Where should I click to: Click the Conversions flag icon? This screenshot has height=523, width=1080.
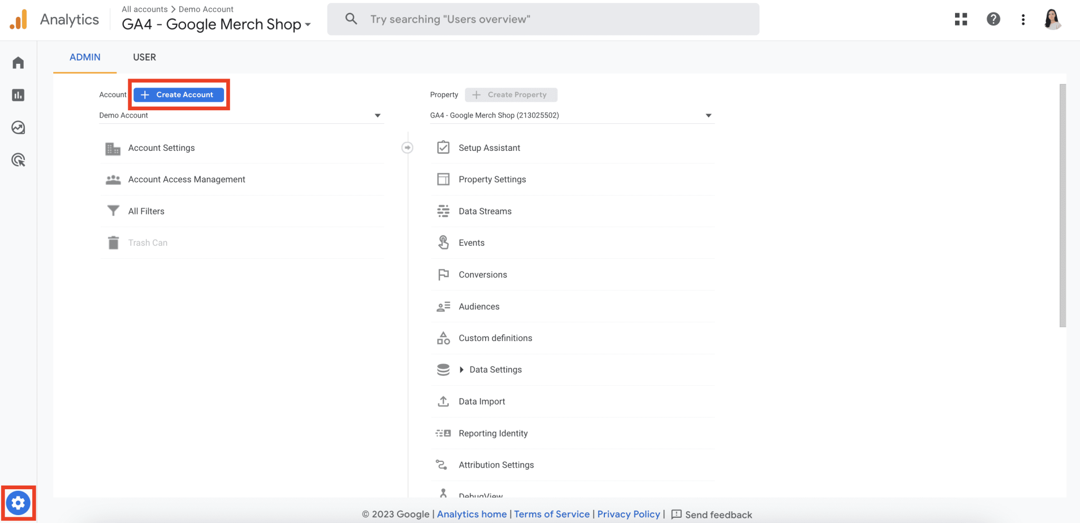[x=443, y=275]
